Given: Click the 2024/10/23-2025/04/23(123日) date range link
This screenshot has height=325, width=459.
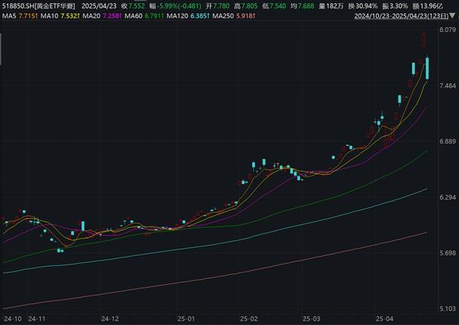Looking at the screenshot, I should click(402, 16).
